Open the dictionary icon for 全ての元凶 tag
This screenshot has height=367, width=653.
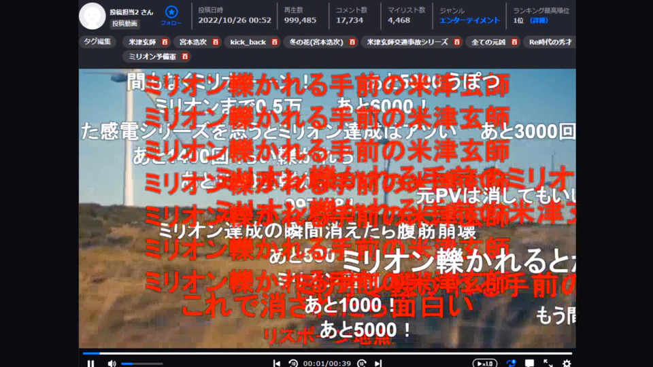pyautogui.click(x=514, y=42)
